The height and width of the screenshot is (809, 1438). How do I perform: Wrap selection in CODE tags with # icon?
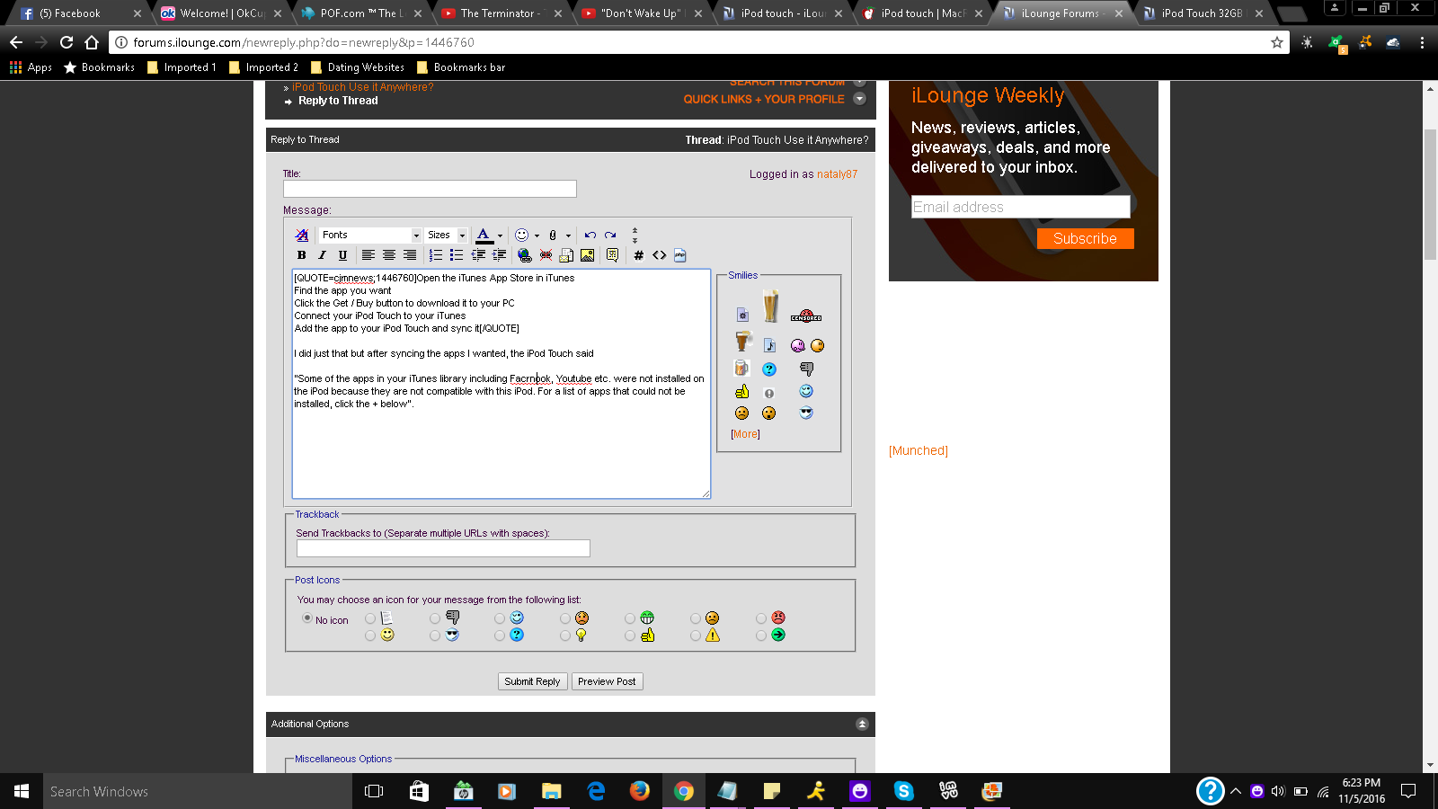coord(638,255)
